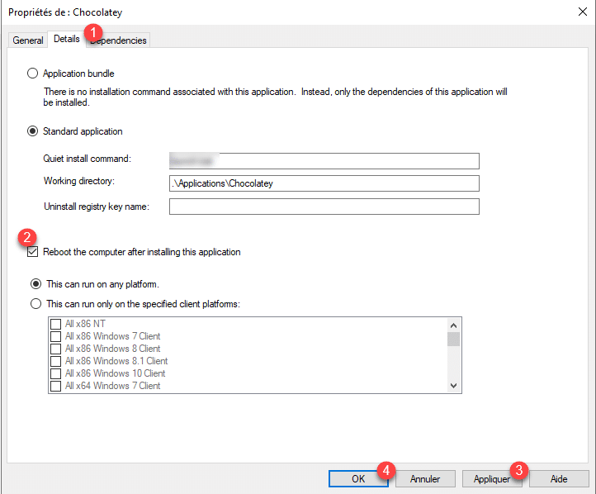The image size is (596, 494).
Task: Select the Application bundle option
Action: 34,74
